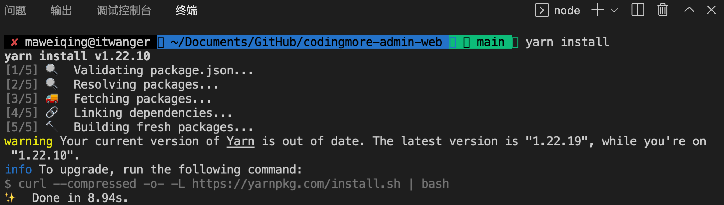Viewport: 724px width, 205px height.
Task: Click the node terminal shell icon
Action: 542,10
